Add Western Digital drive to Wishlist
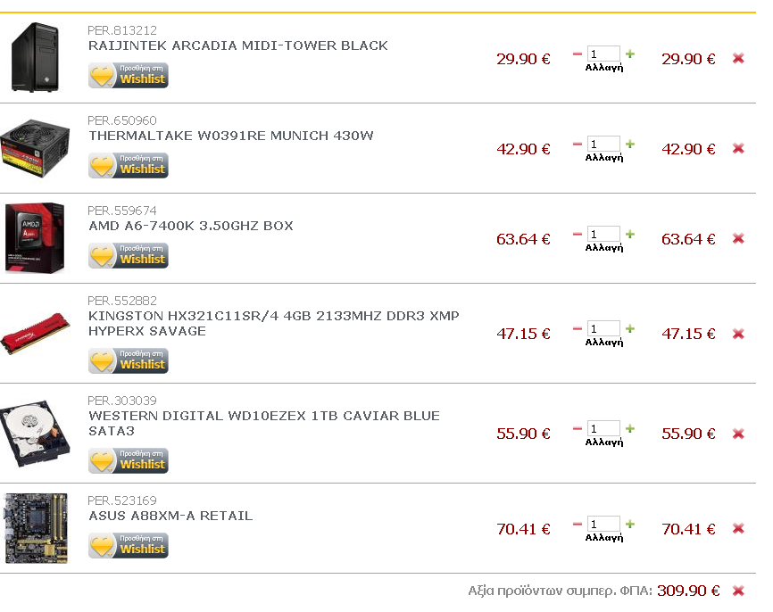773x612 pixels. pyautogui.click(x=129, y=460)
